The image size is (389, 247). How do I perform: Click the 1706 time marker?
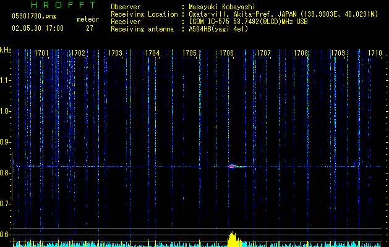[x=226, y=53]
